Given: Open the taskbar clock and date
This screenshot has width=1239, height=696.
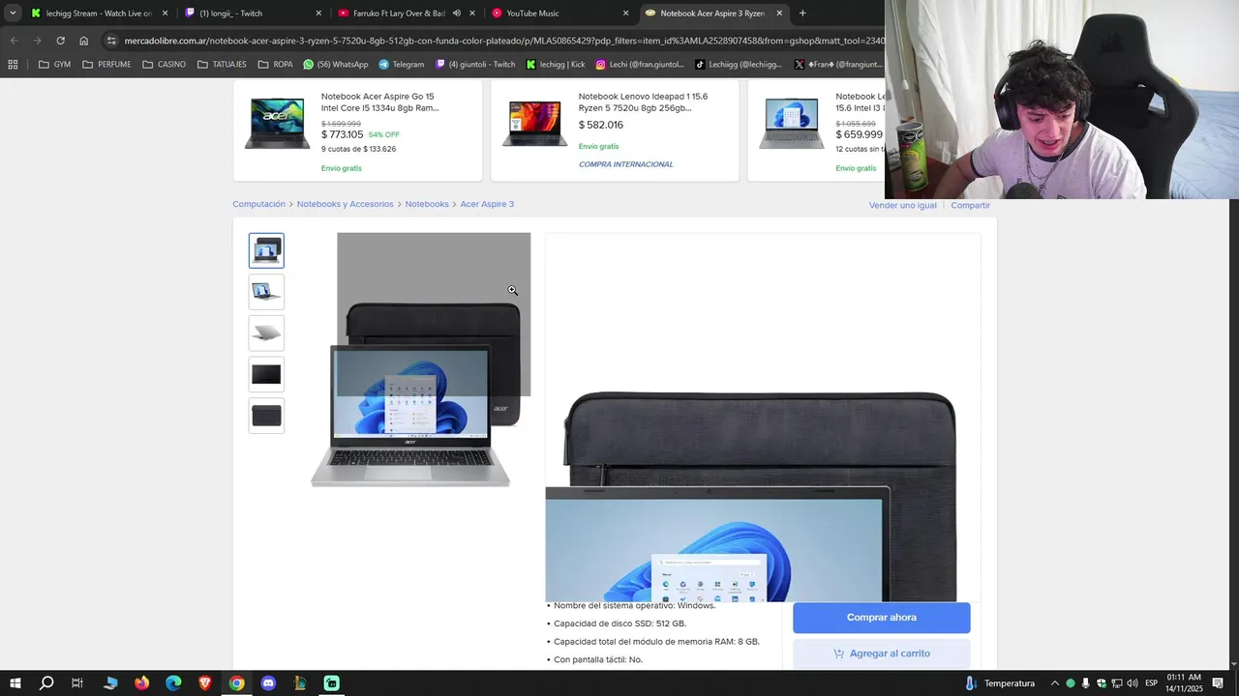Looking at the screenshot, I should point(1184,683).
